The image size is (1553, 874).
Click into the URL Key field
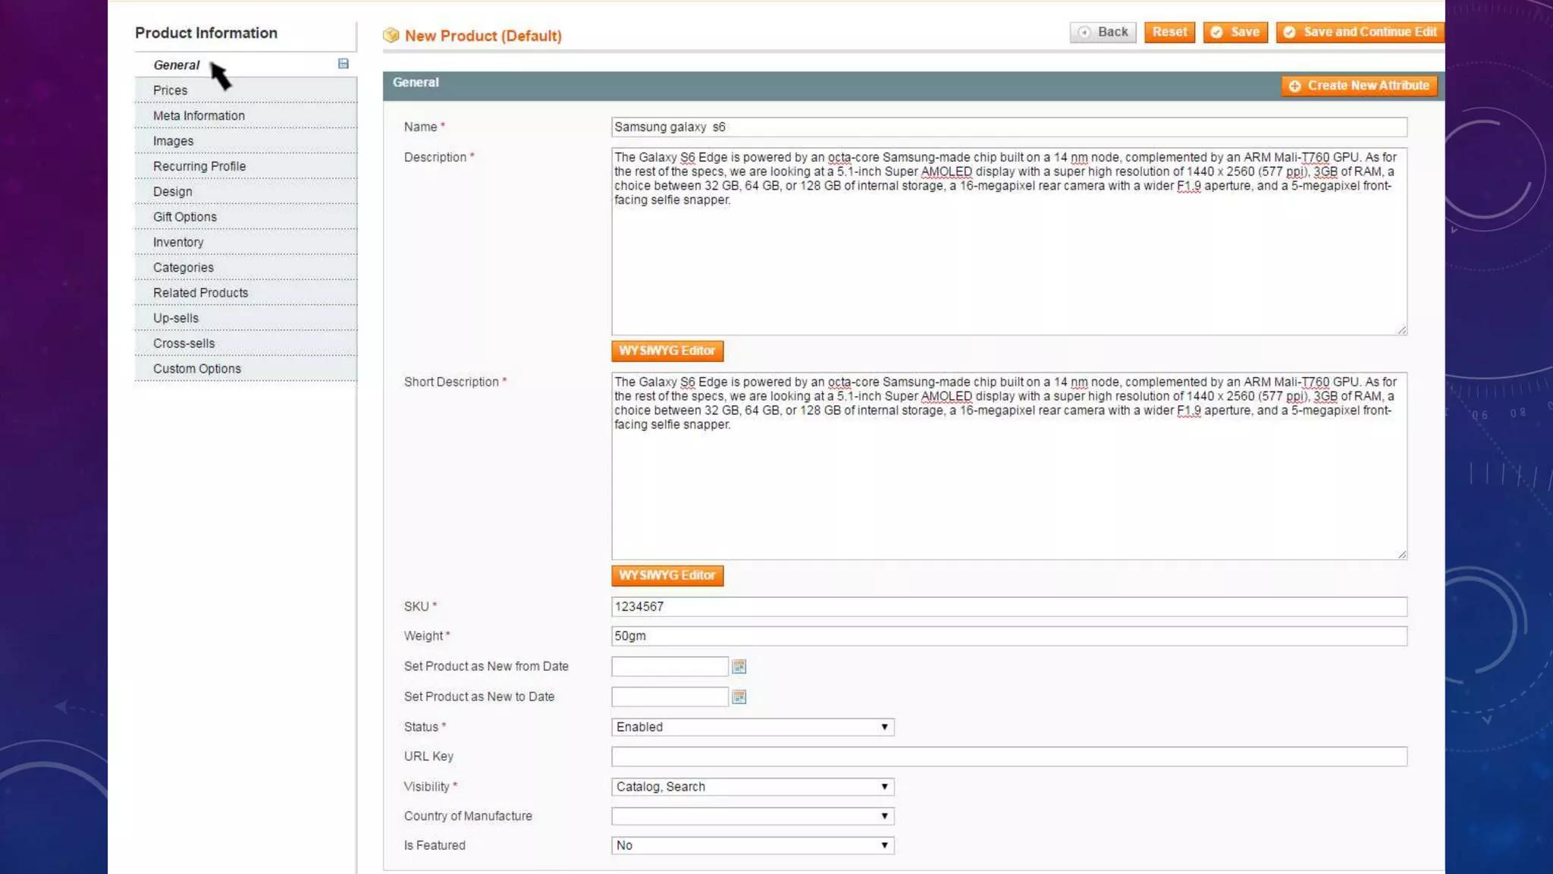click(x=1009, y=756)
